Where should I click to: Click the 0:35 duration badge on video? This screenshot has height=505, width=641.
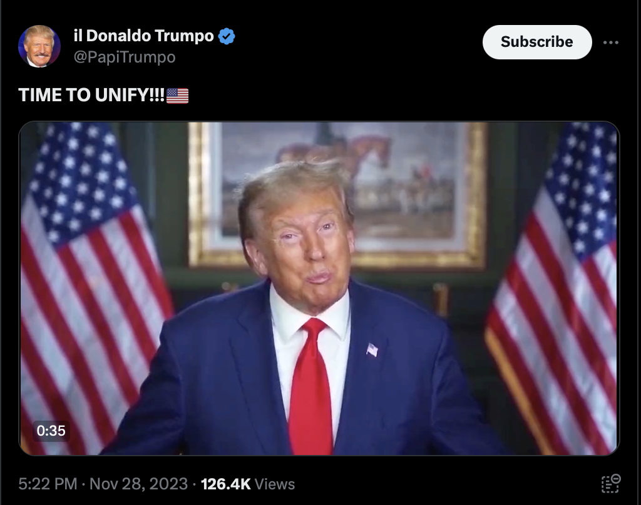(51, 431)
